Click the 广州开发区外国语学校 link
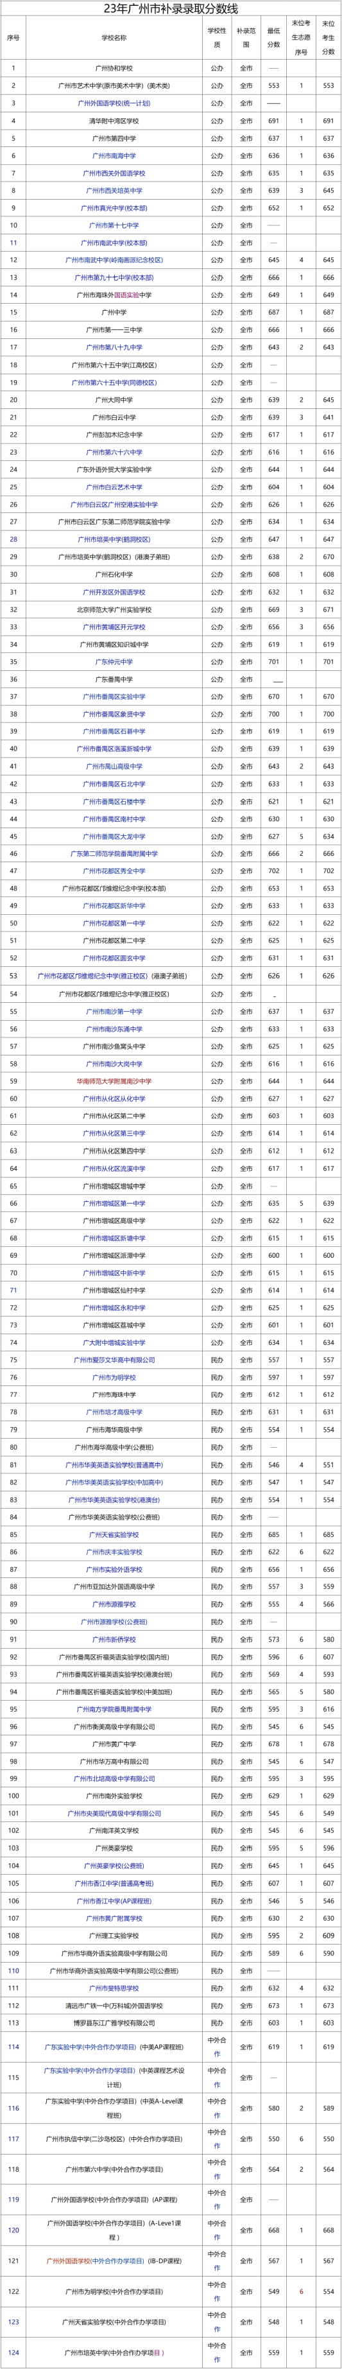Viewport: 342px width, 2369px height. click(114, 592)
